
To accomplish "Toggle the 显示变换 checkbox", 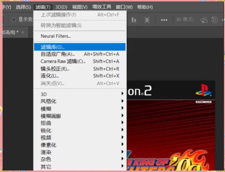I will (14, 20).
